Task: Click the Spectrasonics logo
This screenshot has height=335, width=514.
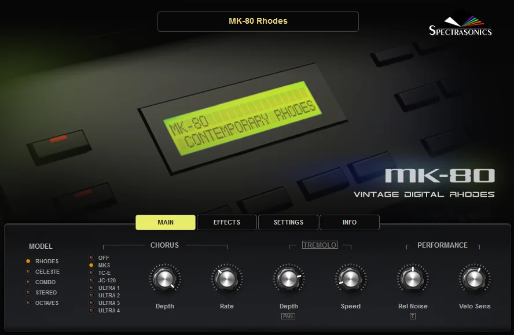Action: pos(461,25)
